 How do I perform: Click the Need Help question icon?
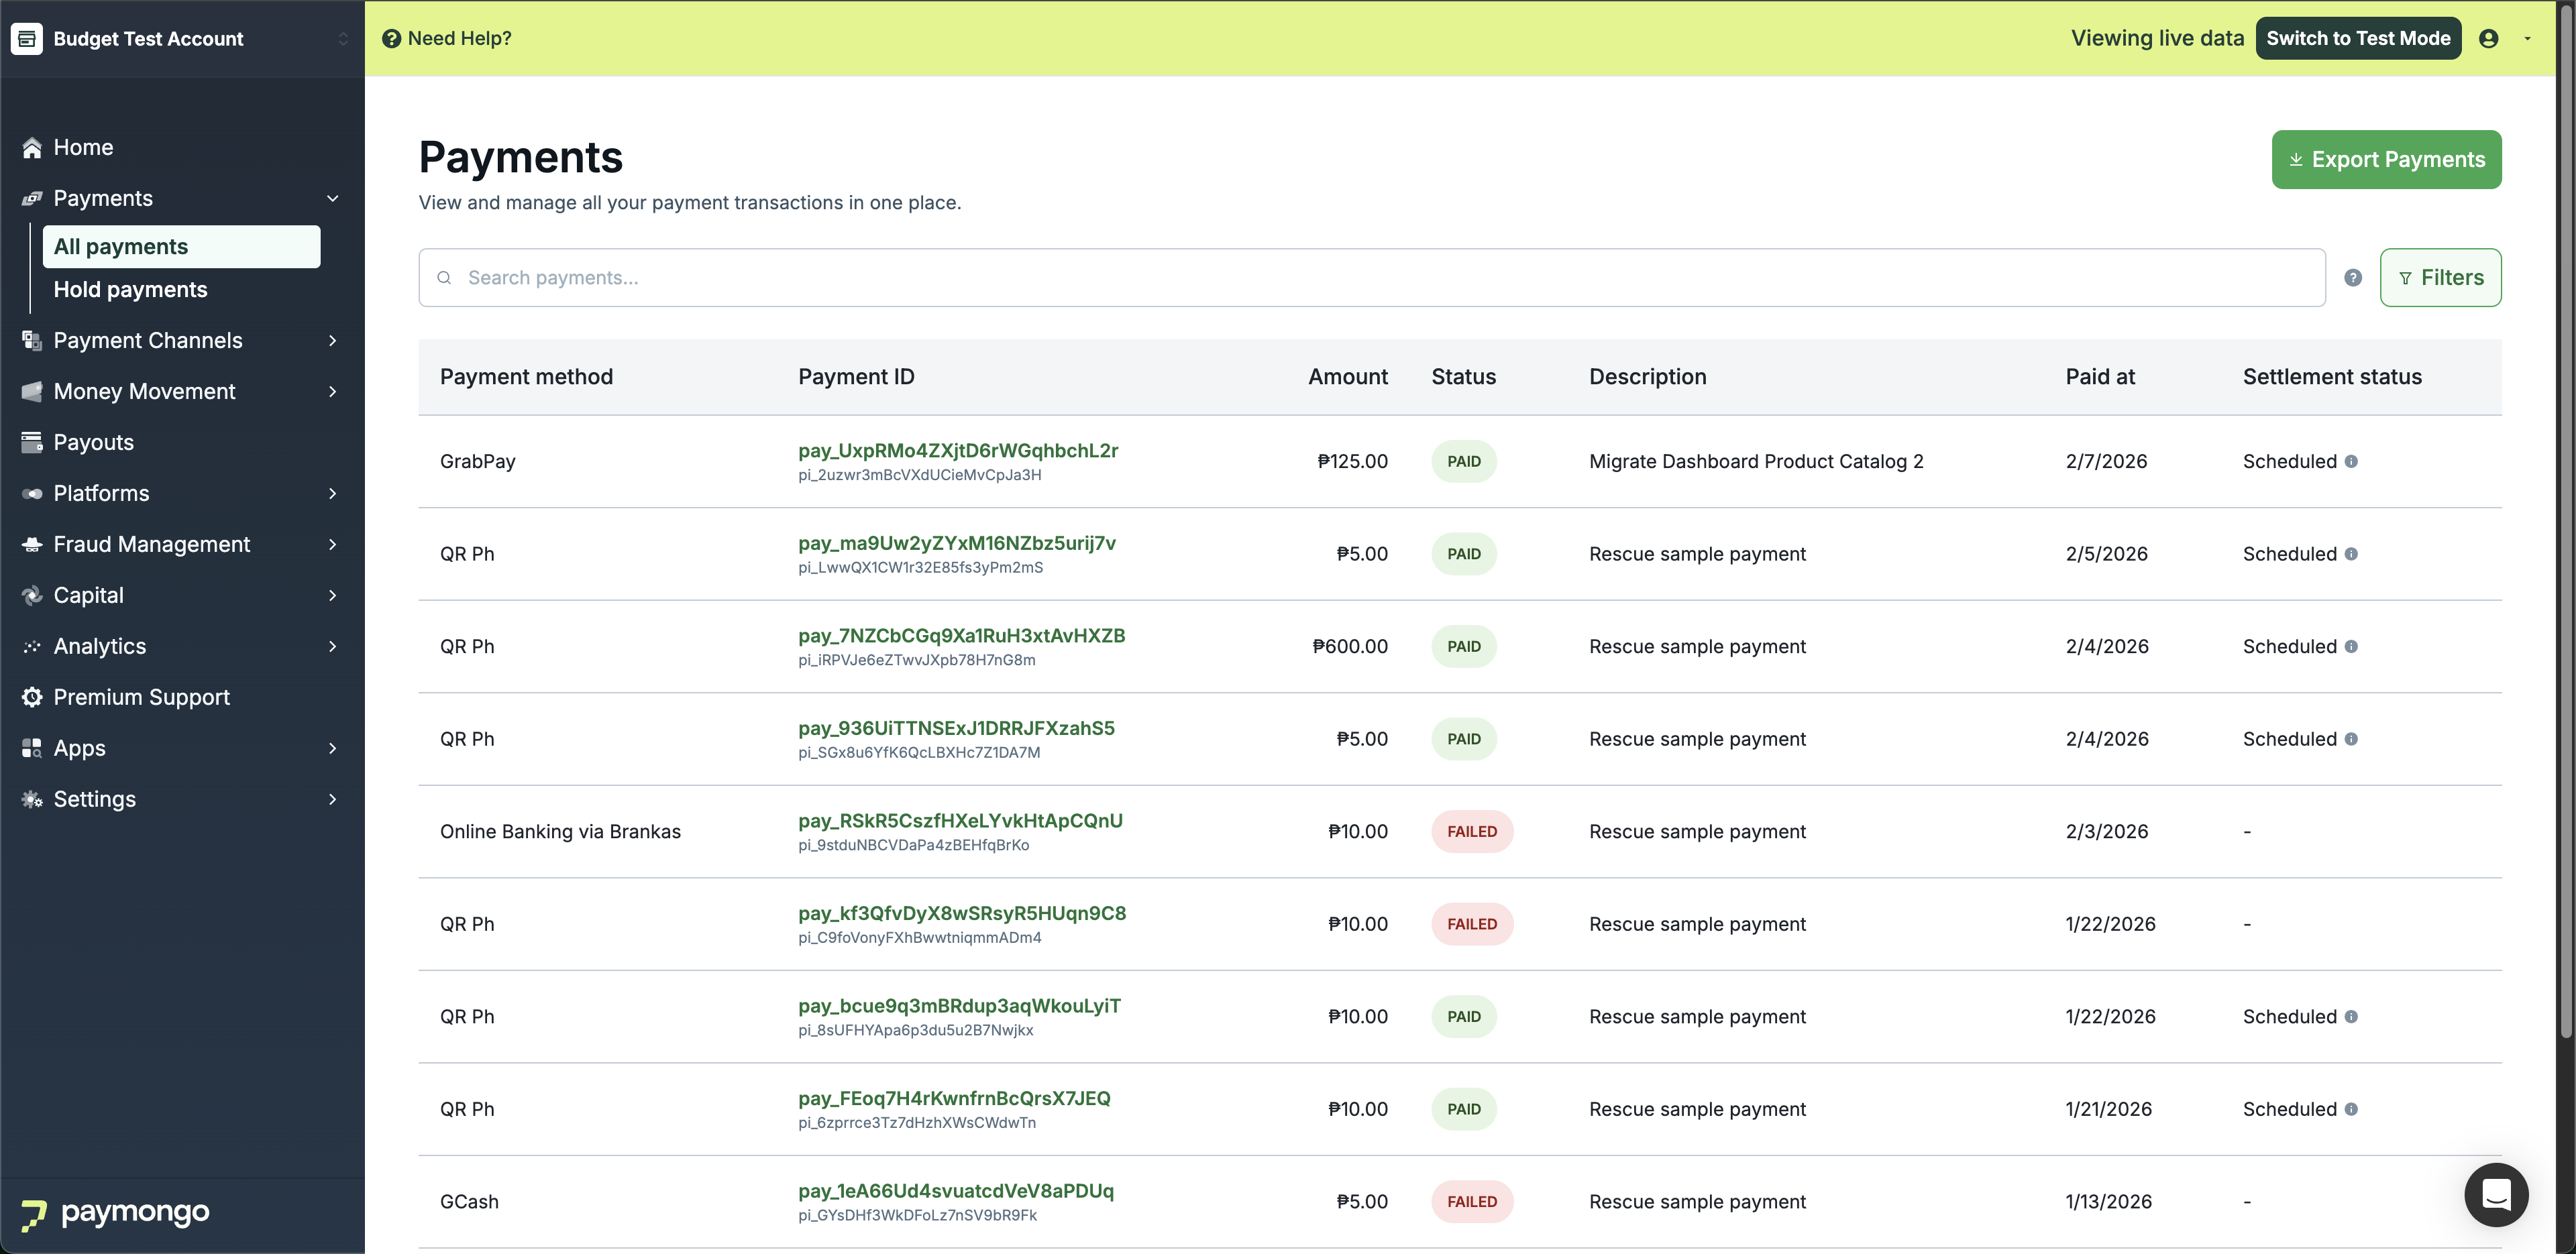pyautogui.click(x=391, y=38)
